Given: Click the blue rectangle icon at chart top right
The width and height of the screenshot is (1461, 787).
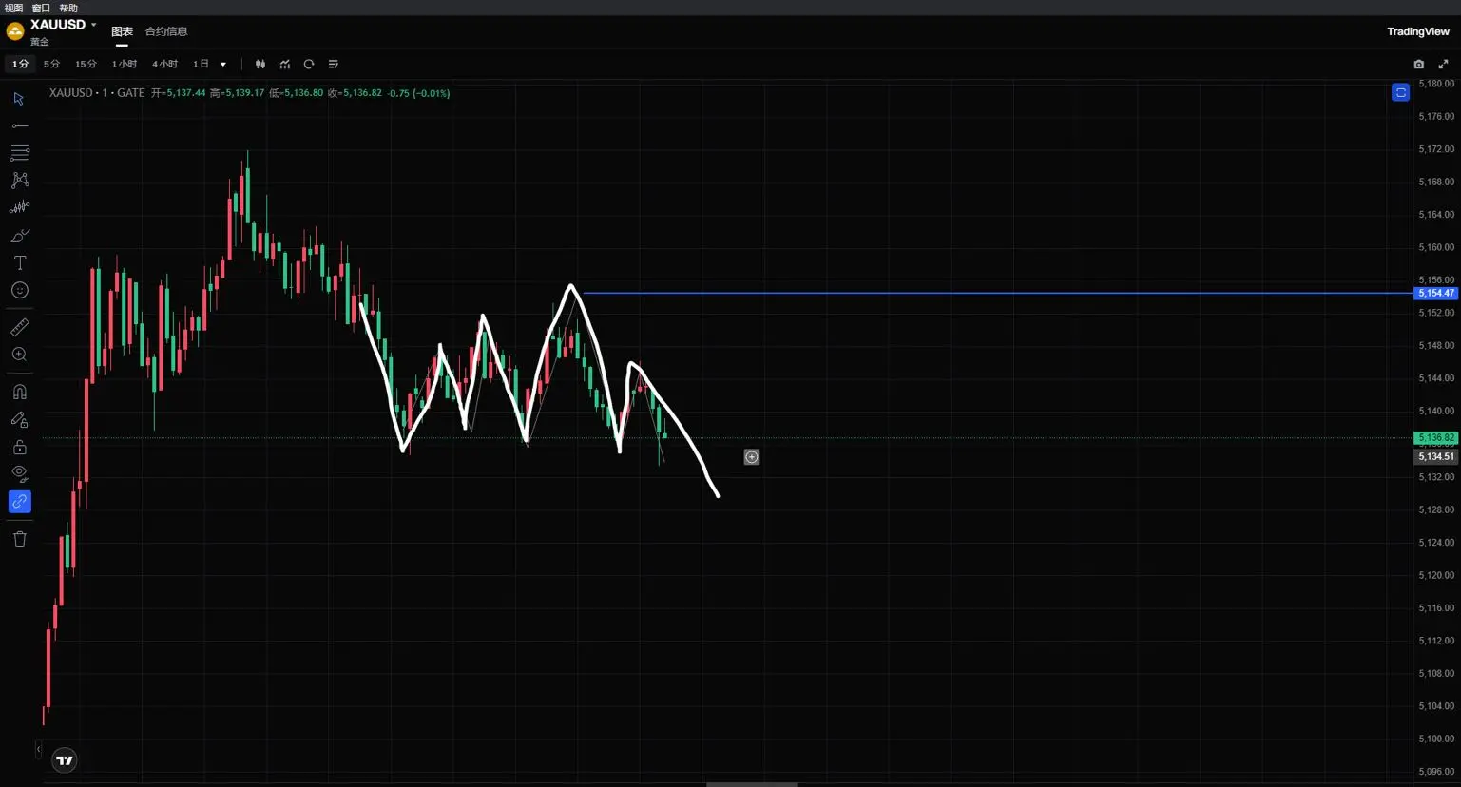Looking at the screenshot, I should 1400,92.
